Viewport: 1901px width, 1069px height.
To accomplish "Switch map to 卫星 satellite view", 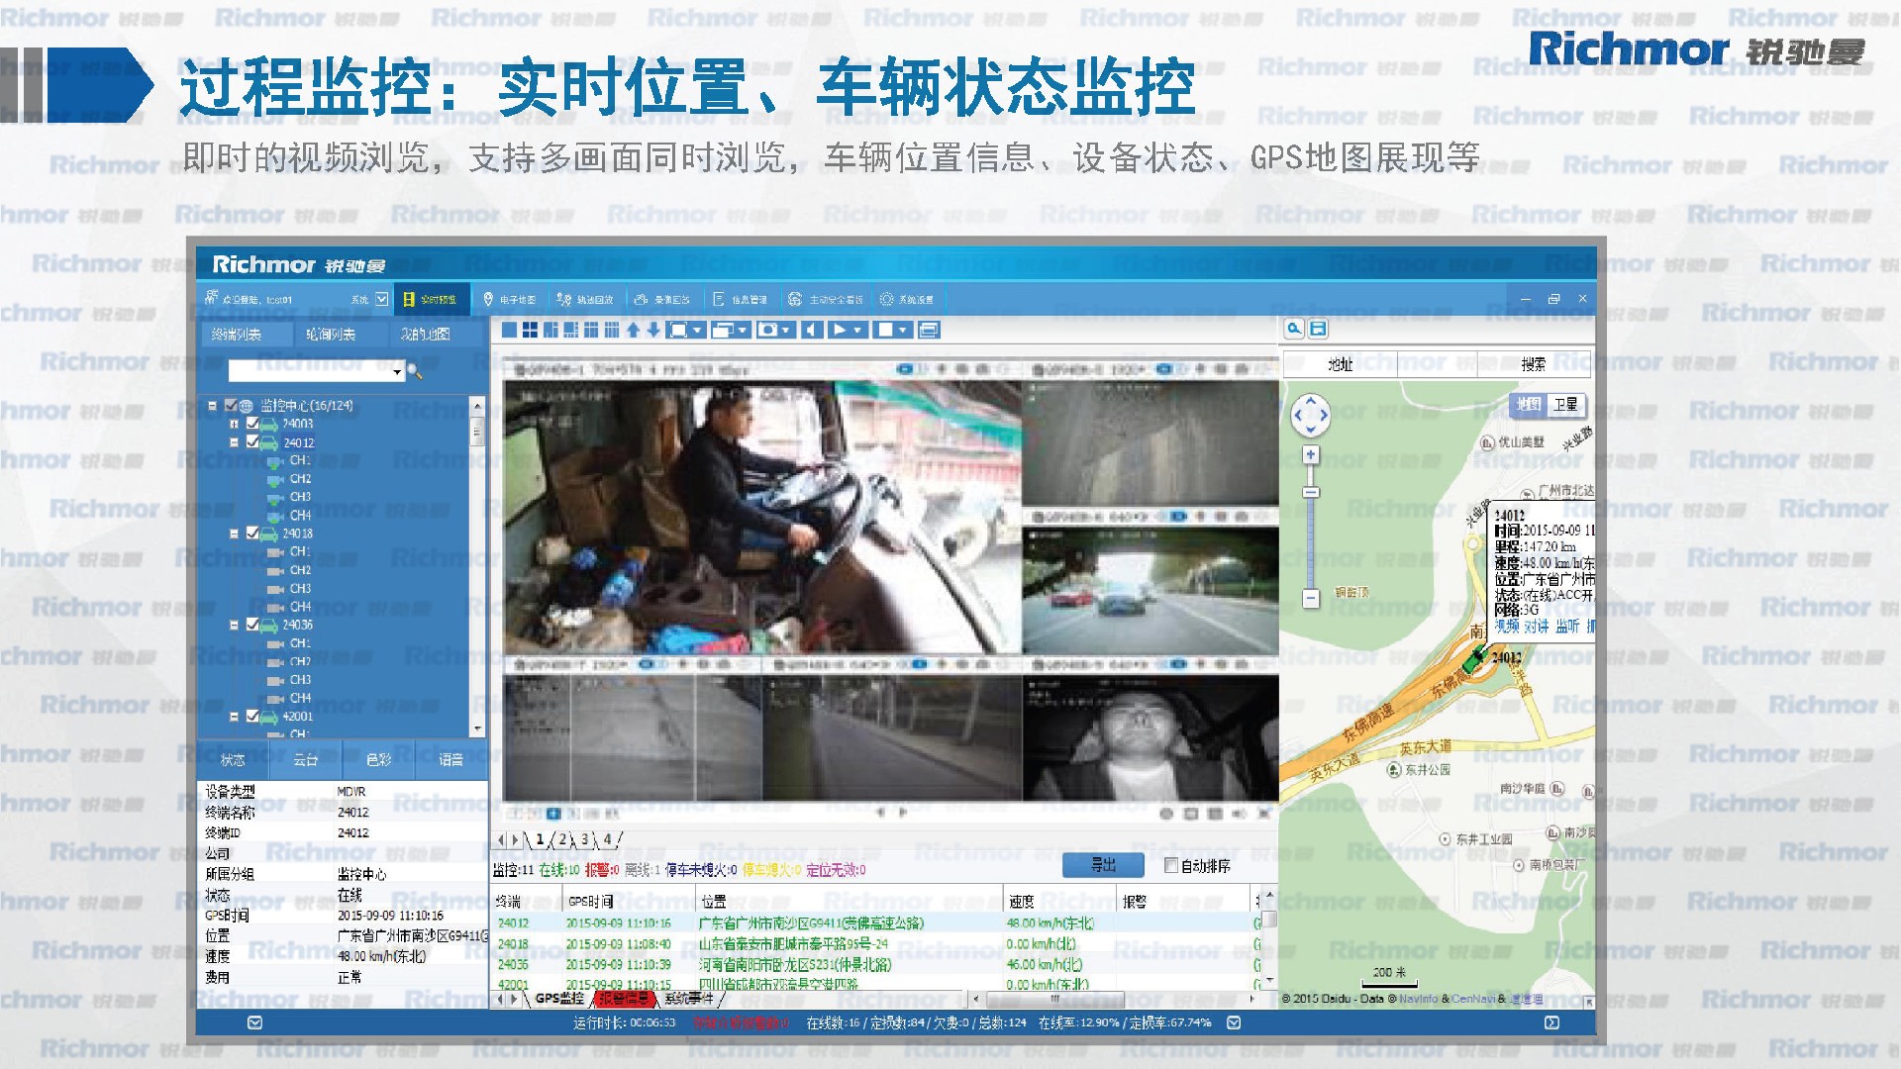I will click(x=1565, y=404).
